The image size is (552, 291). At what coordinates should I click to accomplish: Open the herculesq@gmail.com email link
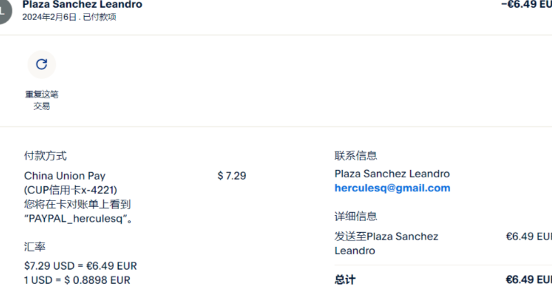pyautogui.click(x=392, y=188)
